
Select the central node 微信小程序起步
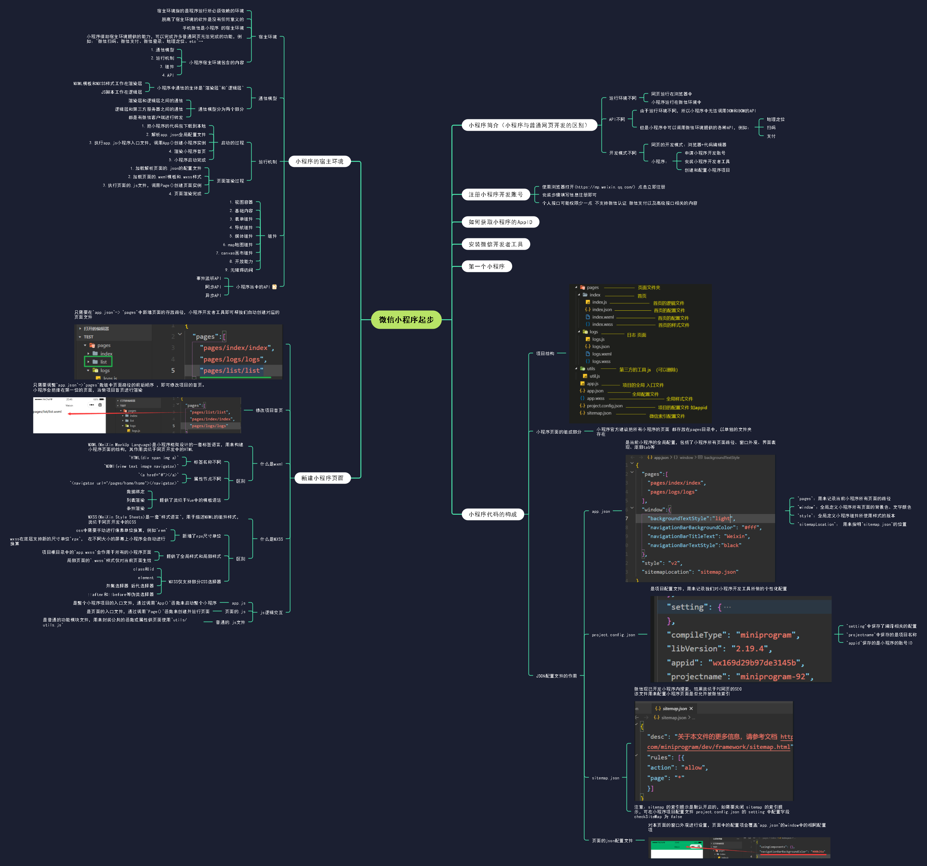pyautogui.click(x=406, y=320)
